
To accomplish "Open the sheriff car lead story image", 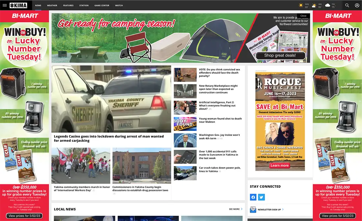I will (111, 99).
